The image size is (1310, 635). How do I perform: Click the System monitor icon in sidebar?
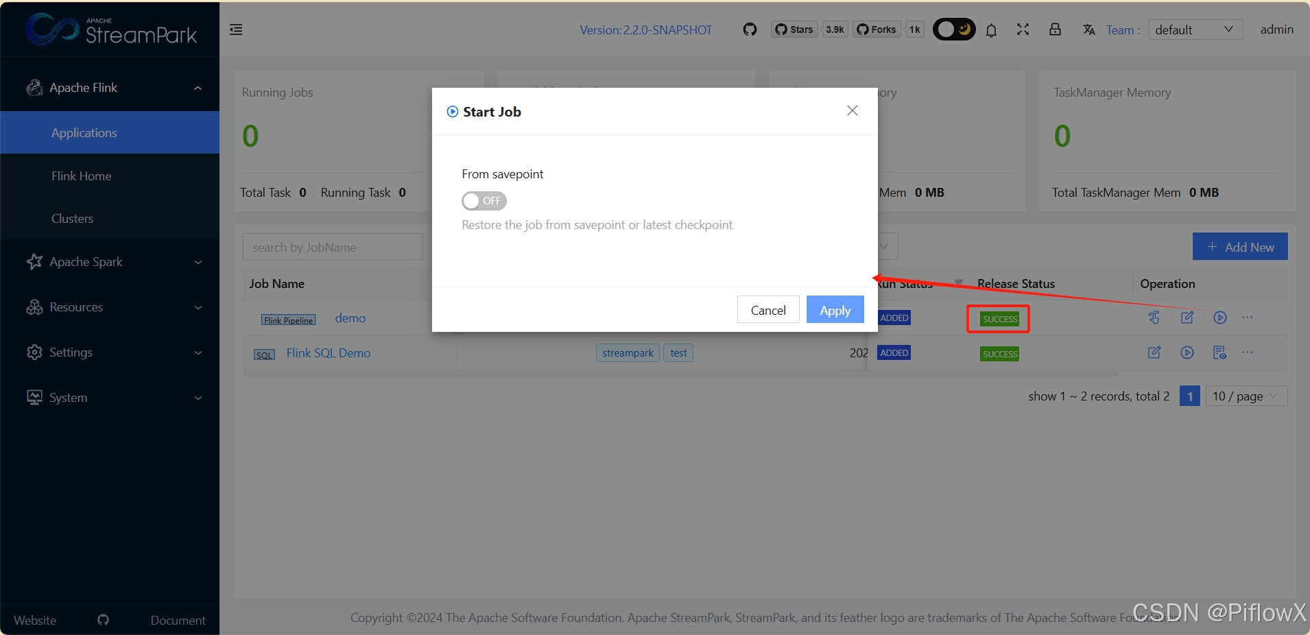tap(34, 398)
